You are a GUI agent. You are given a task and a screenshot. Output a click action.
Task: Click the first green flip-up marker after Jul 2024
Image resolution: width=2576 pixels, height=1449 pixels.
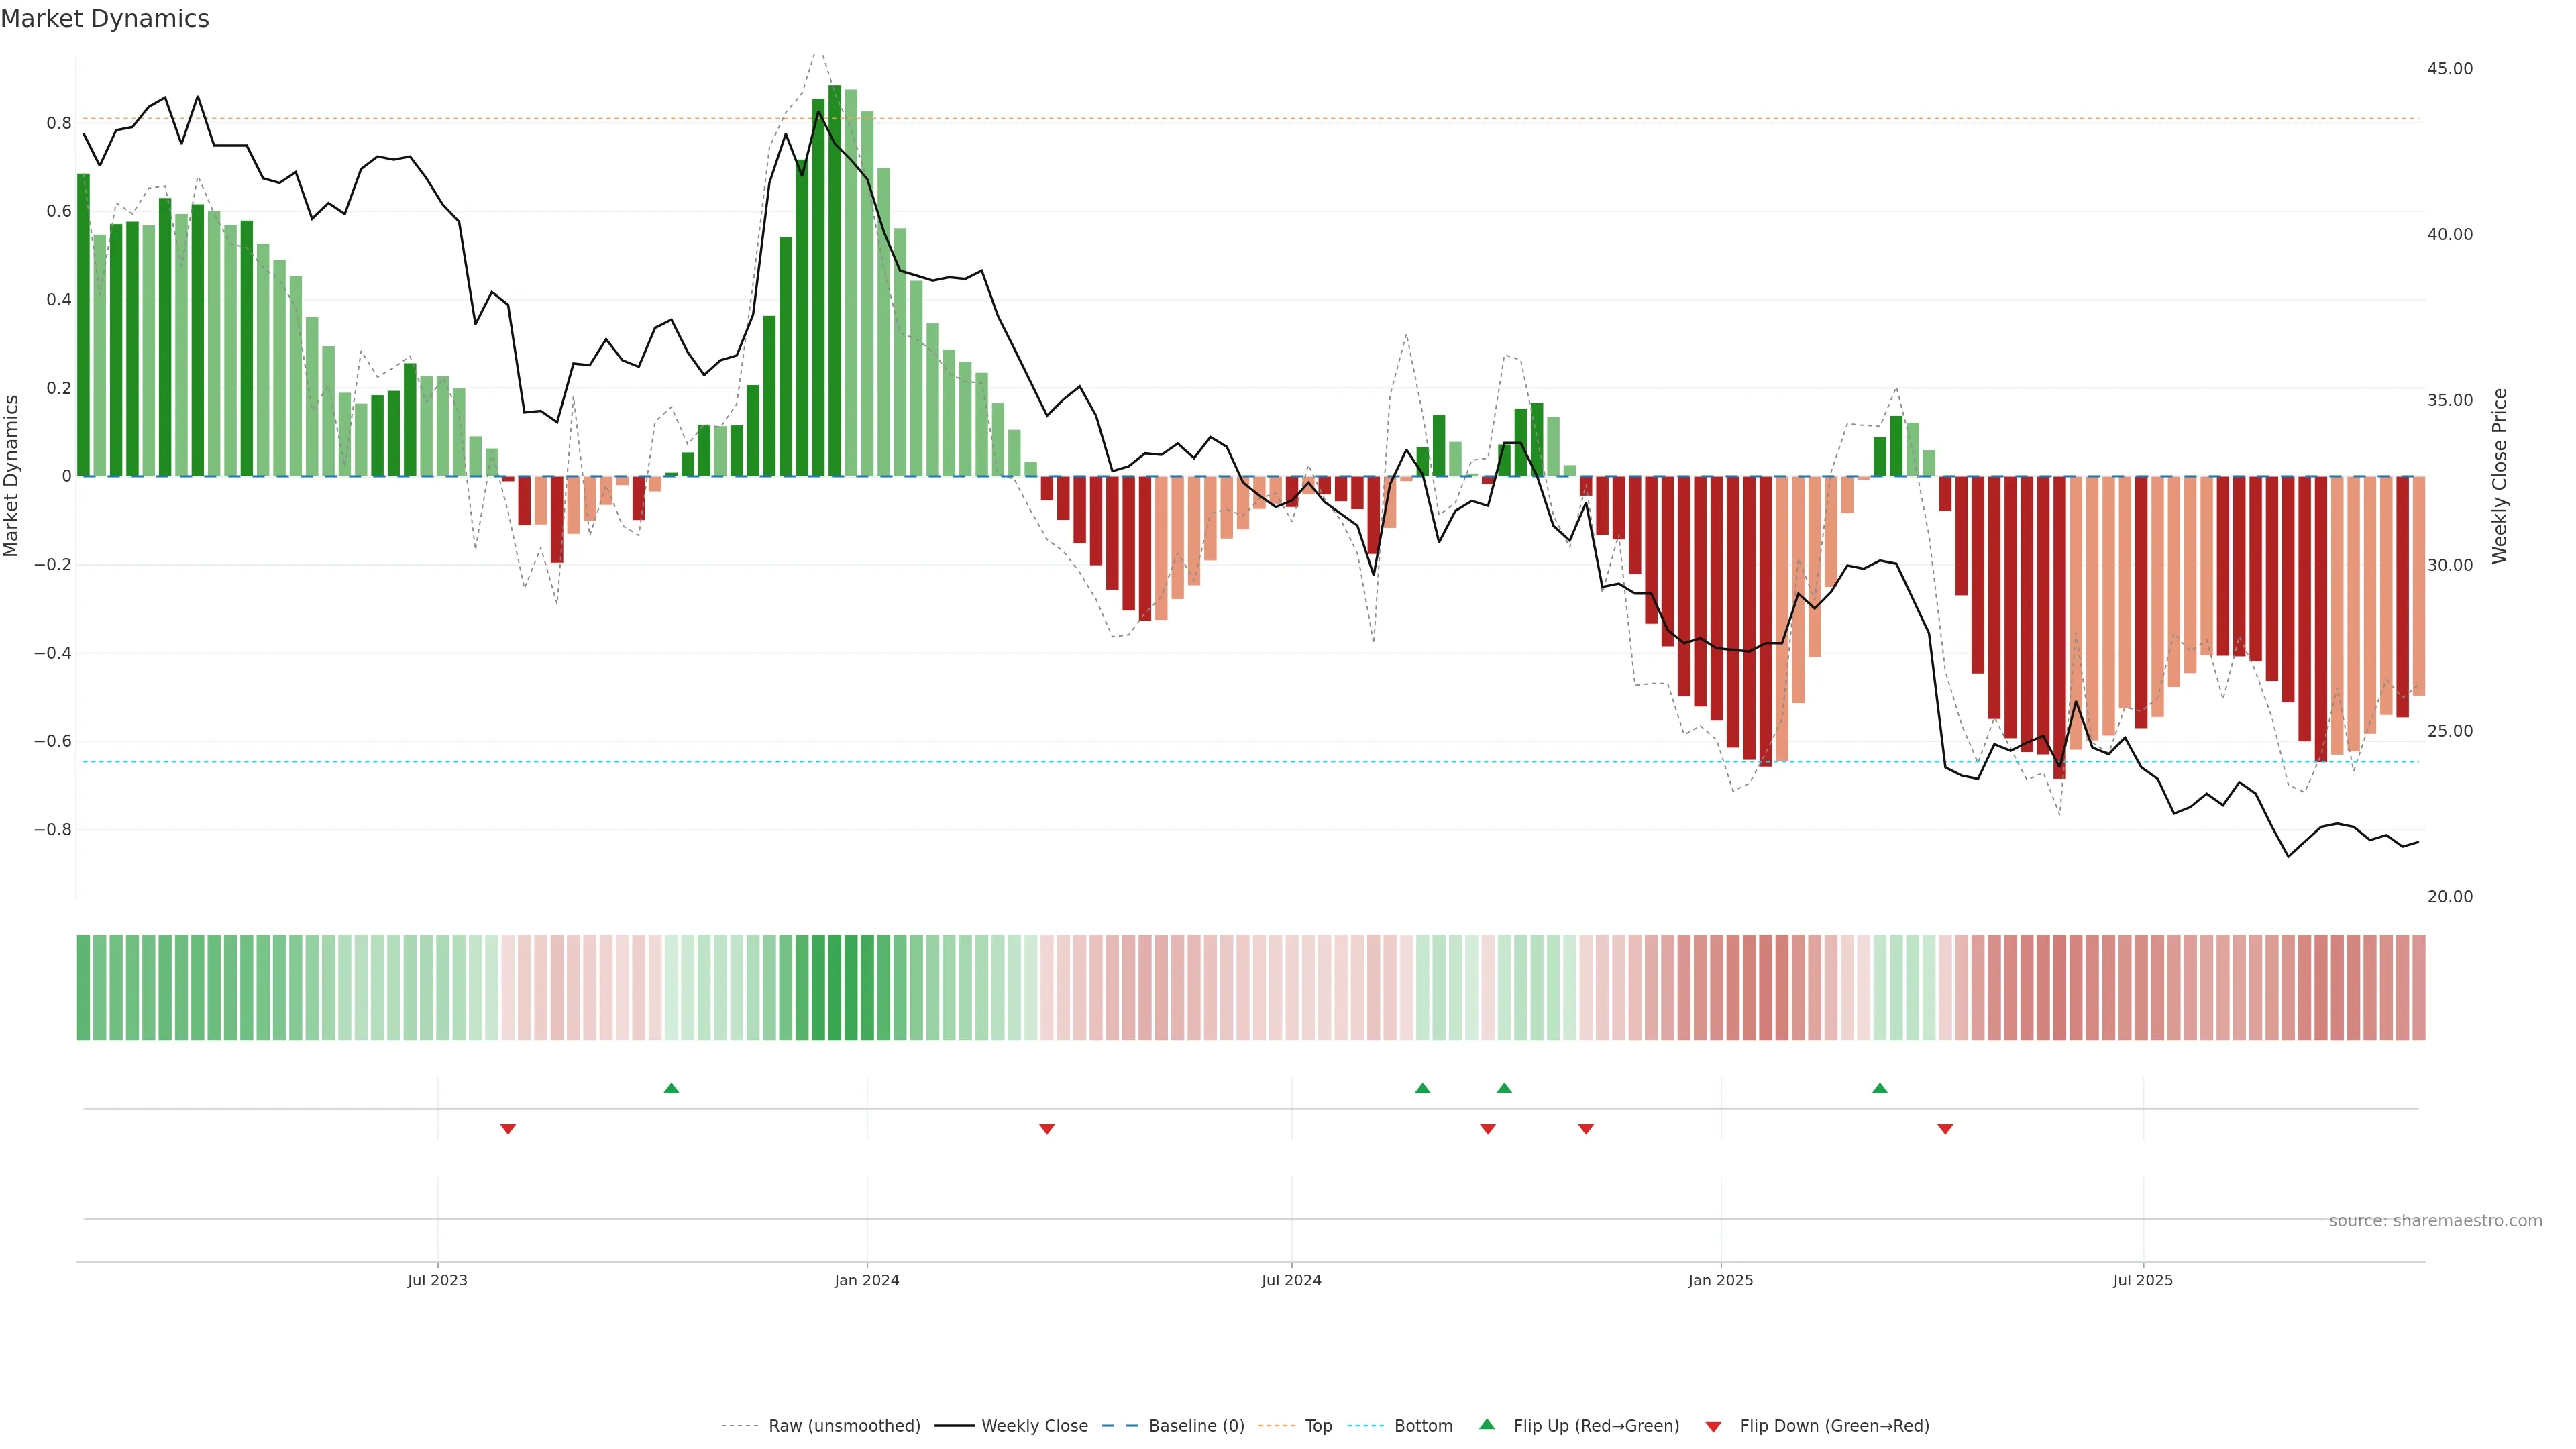[x=1422, y=1088]
